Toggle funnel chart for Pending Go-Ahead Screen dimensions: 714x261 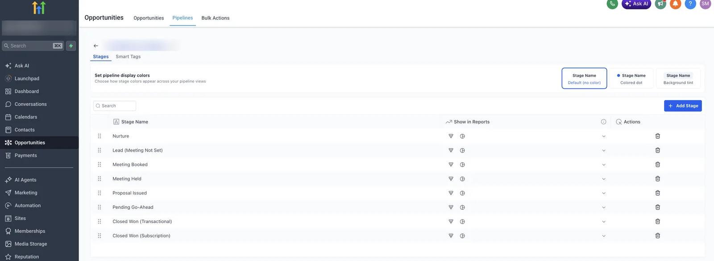[x=451, y=207]
